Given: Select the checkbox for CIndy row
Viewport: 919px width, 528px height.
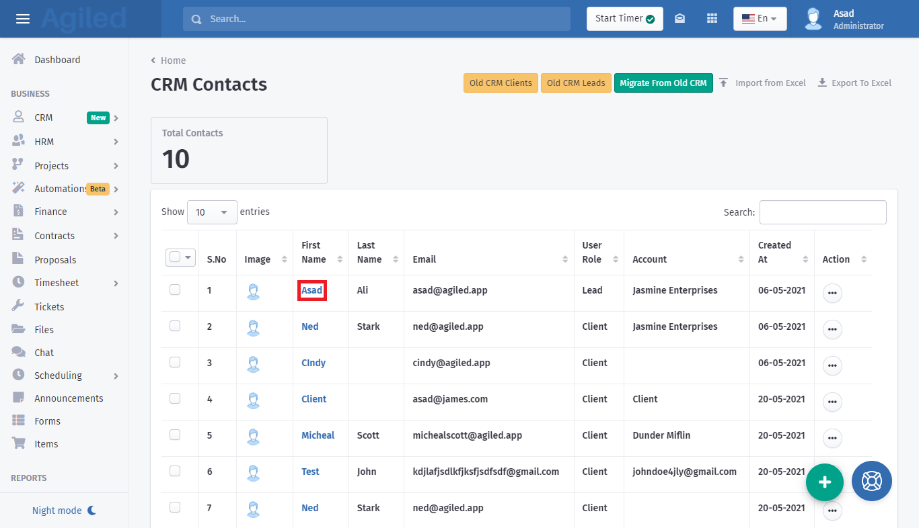Looking at the screenshot, I should point(175,362).
